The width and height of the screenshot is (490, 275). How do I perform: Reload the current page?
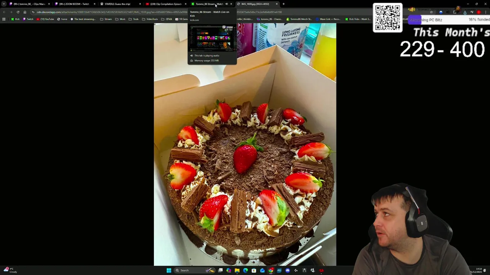point(18,12)
